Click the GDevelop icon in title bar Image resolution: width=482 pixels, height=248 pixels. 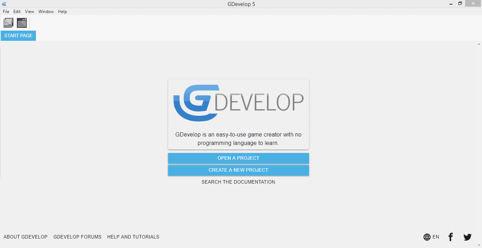pyautogui.click(x=4, y=4)
